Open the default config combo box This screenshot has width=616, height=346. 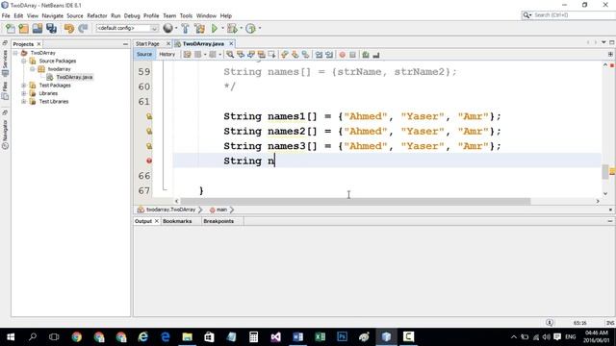(127, 28)
